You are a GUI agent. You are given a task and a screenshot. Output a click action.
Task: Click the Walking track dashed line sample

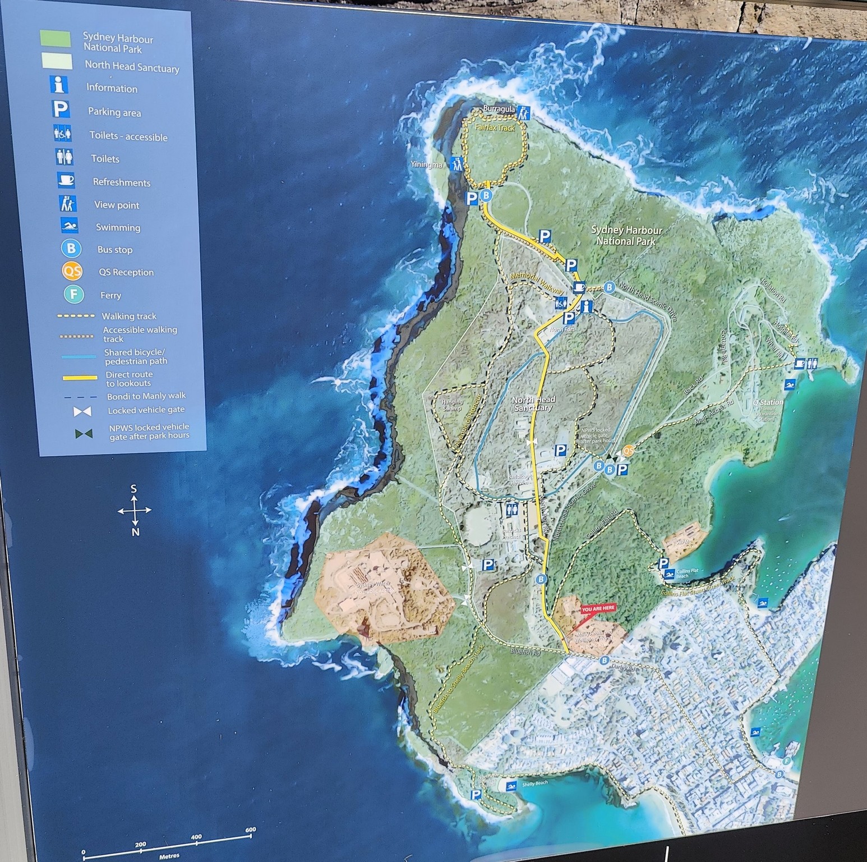[76, 316]
